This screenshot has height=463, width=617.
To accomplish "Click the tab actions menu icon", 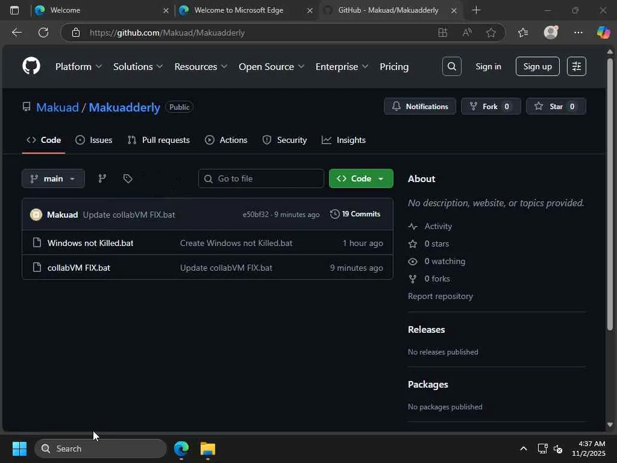I will tap(14, 10).
